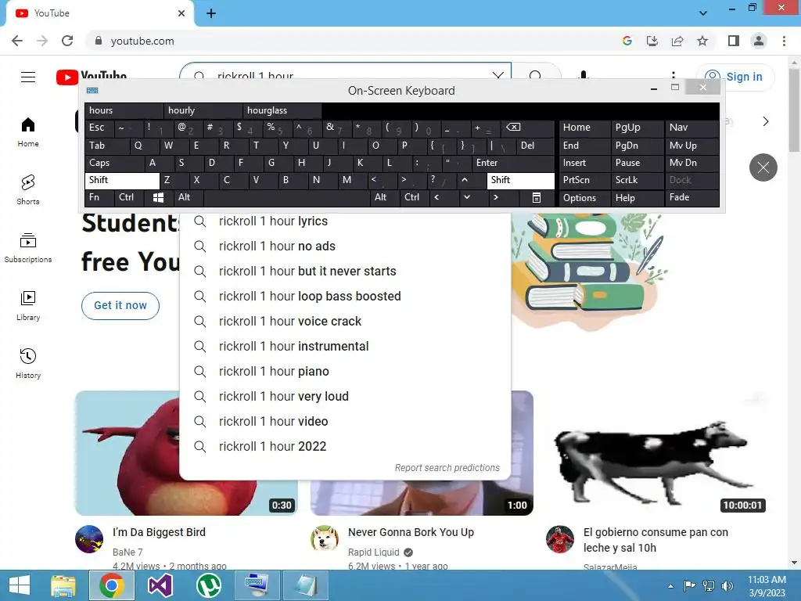Toggle the browser side panel
Image resolution: width=801 pixels, height=601 pixels.
pos(734,41)
